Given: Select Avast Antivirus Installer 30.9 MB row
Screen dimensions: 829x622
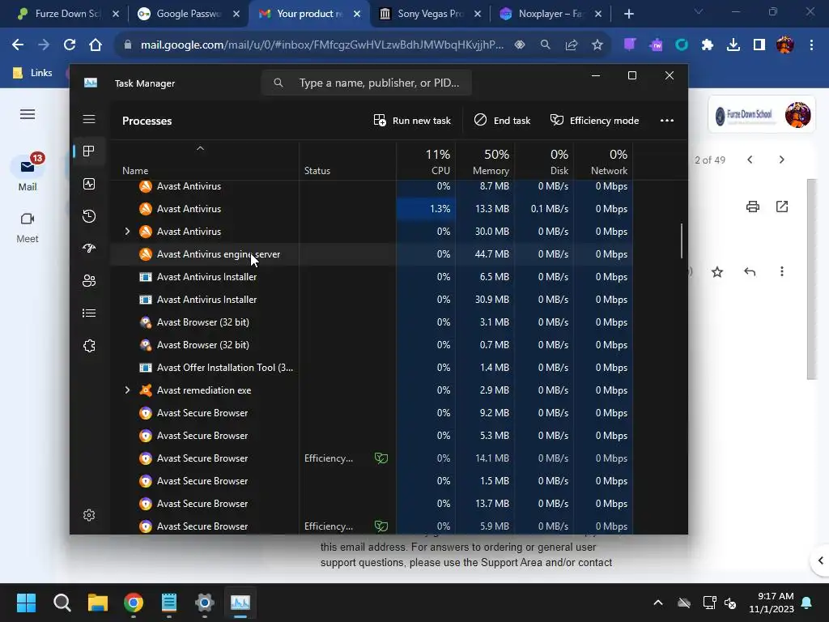Looking at the screenshot, I should coord(372,300).
